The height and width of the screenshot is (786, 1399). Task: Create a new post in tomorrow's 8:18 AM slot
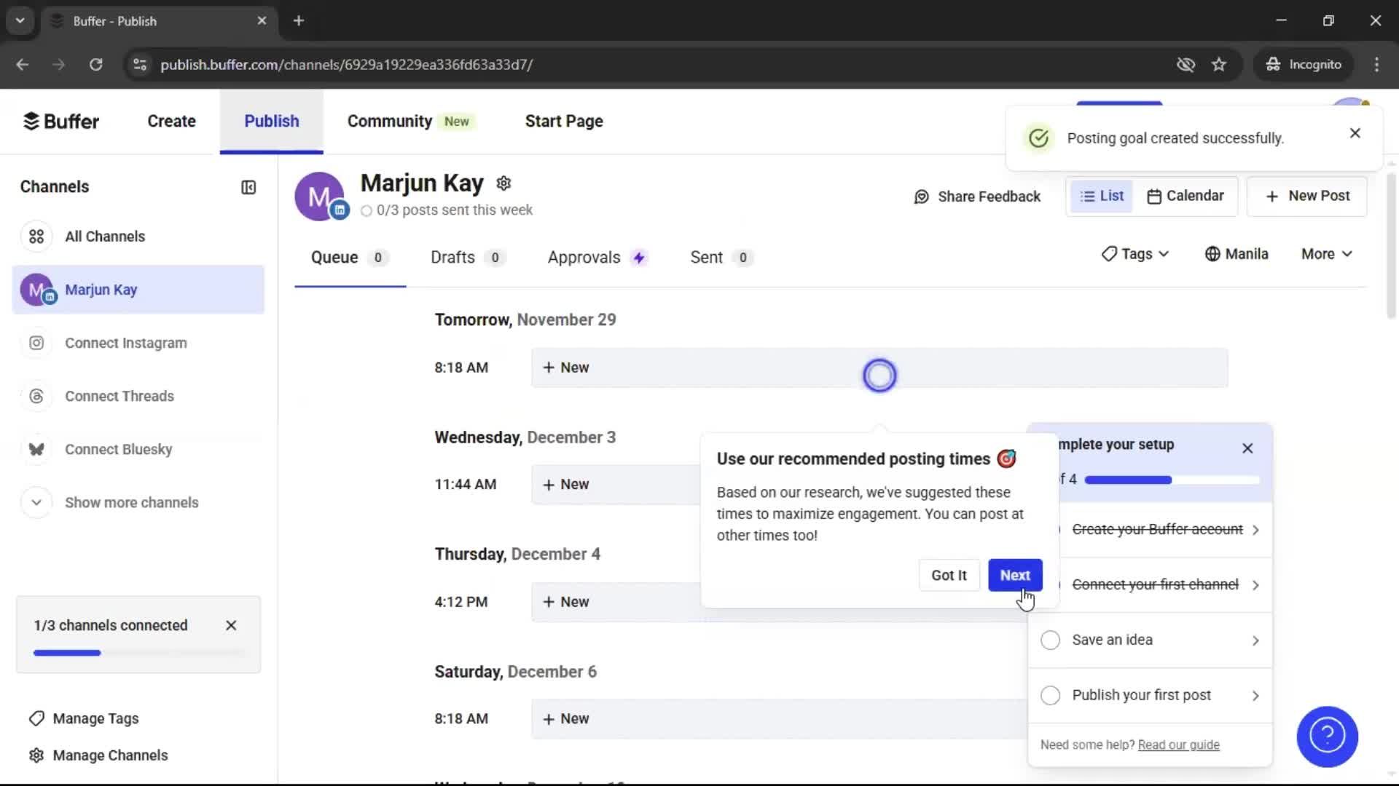[567, 368]
